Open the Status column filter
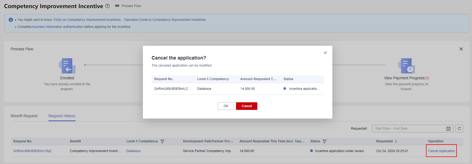472x164 pixels. click(324, 141)
